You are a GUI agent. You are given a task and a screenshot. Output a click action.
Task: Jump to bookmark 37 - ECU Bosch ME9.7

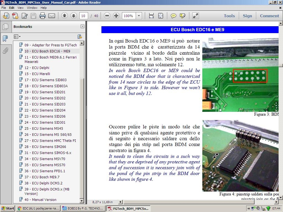point(42,177)
